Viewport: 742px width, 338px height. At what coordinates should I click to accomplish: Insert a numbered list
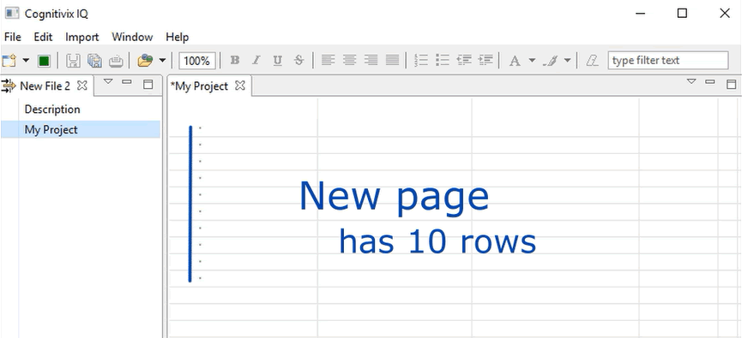click(420, 61)
